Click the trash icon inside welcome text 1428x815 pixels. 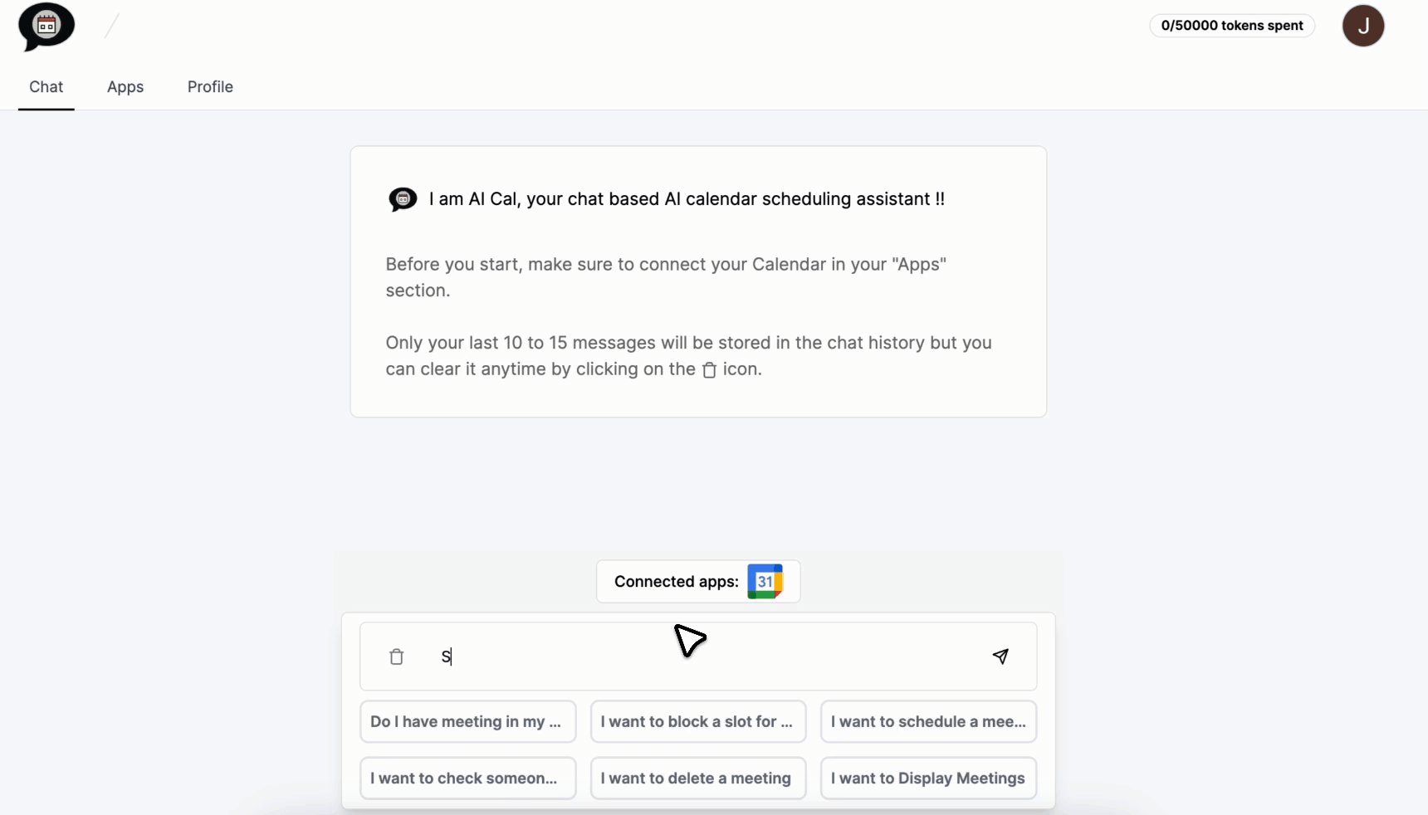709,370
